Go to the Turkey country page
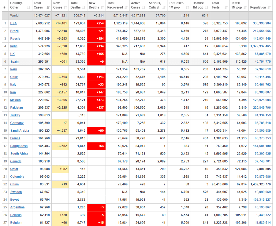This screenshot has width=276, height=226. (15, 115)
